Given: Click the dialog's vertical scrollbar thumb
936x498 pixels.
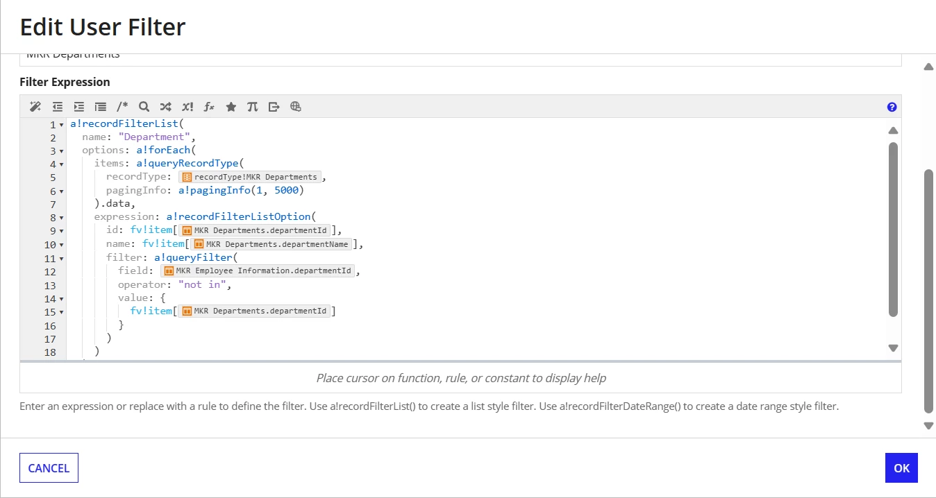Looking at the screenshot, I should [928, 291].
